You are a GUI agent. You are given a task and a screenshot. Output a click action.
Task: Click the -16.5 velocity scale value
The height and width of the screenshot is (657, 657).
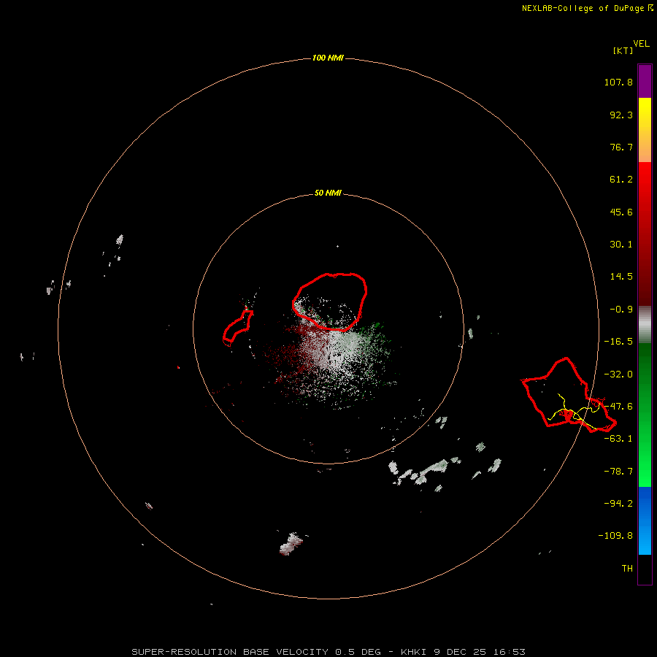[618, 342]
